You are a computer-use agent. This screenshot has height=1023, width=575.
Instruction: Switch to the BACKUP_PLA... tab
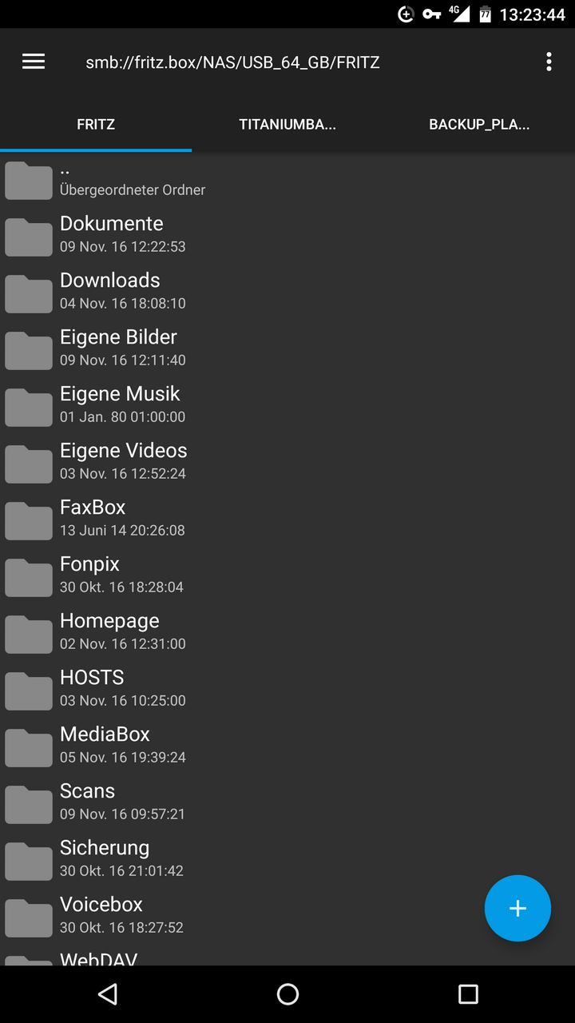[479, 125]
